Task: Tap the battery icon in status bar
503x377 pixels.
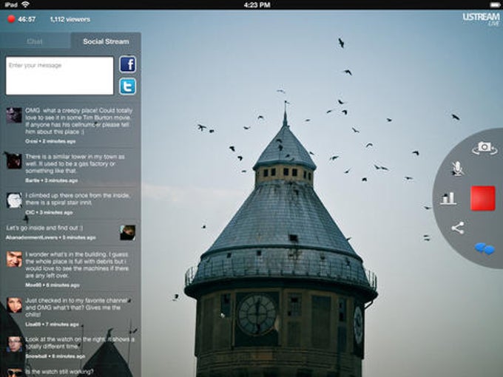Action: (x=495, y=5)
